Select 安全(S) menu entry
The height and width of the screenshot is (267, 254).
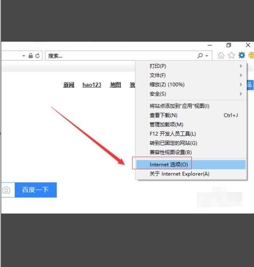pos(191,94)
